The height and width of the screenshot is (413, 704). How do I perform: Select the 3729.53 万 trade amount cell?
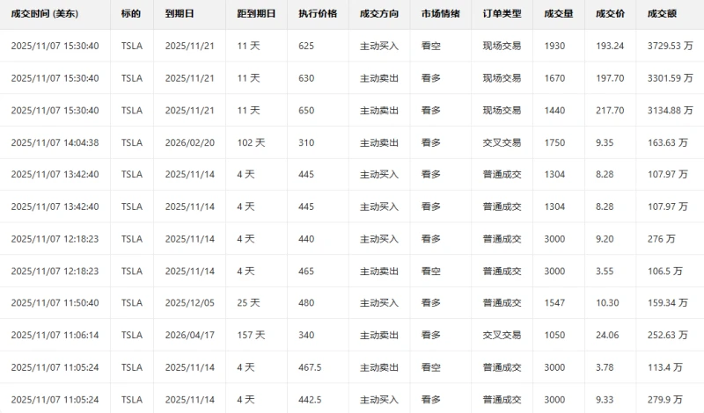668,46
